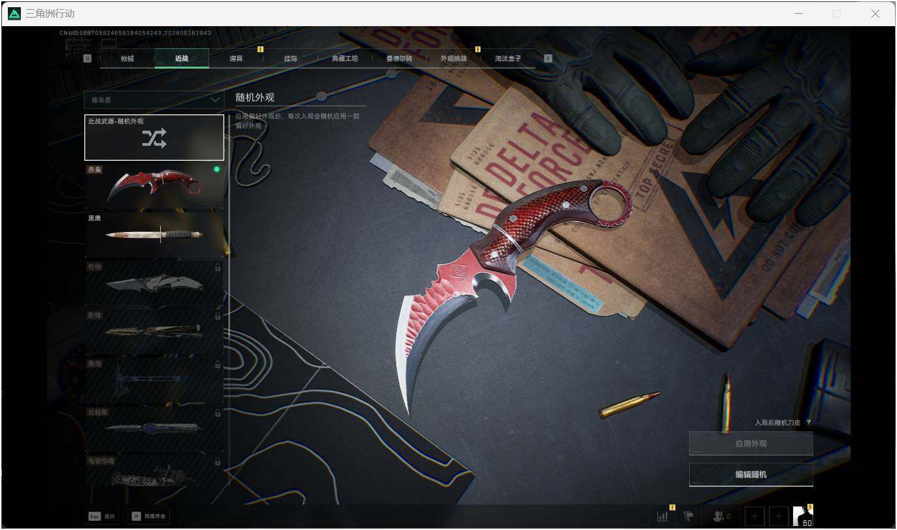
Task: Close the 三角洲行动 window
Action: point(875,13)
